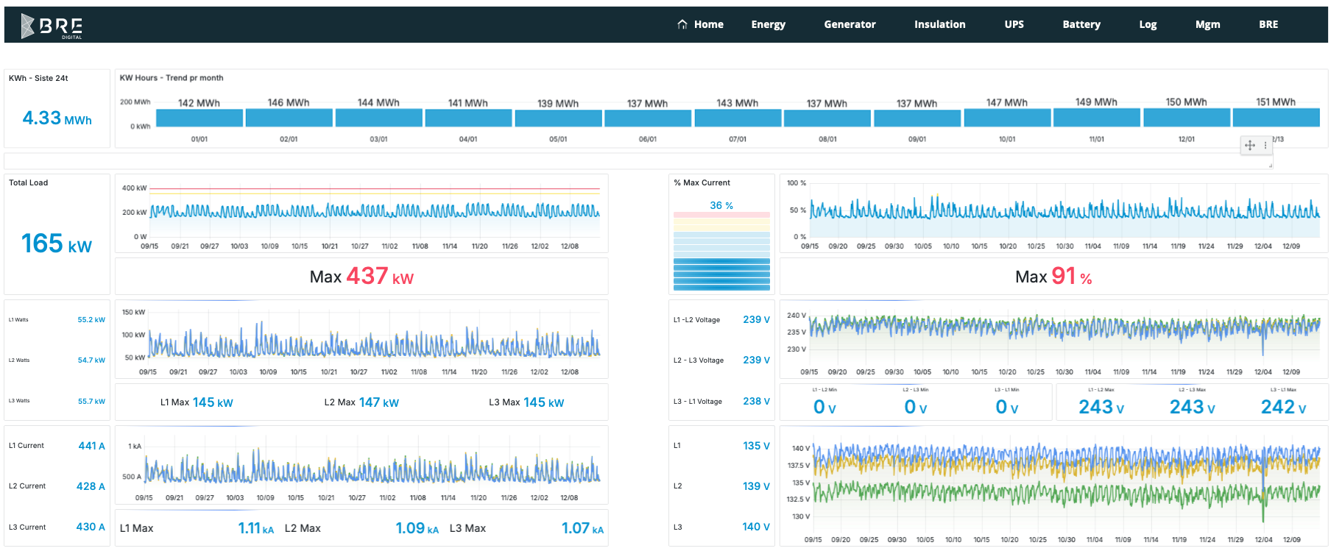The image size is (1331, 551).
Task: Click KW Hours - Trend pr month title
Action: tap(172, 78)
